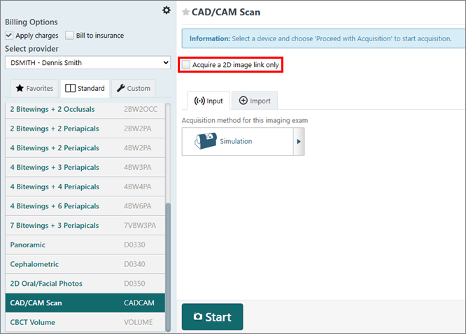466x334 pixels.
Task: Switch to the Standard tab
Action: 85,89
